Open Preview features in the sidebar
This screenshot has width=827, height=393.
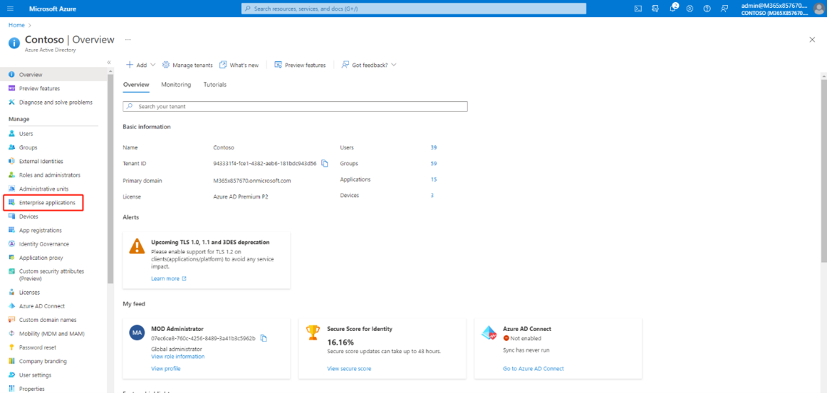click(x=39, y=89)
